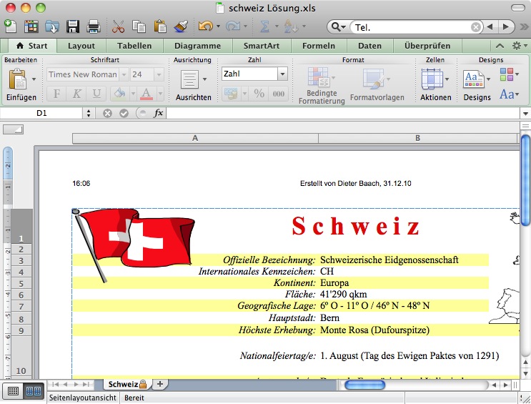The image size is (531, 404).
Task: Open the Zahl number format dropdown
Action: coord(282,74)
